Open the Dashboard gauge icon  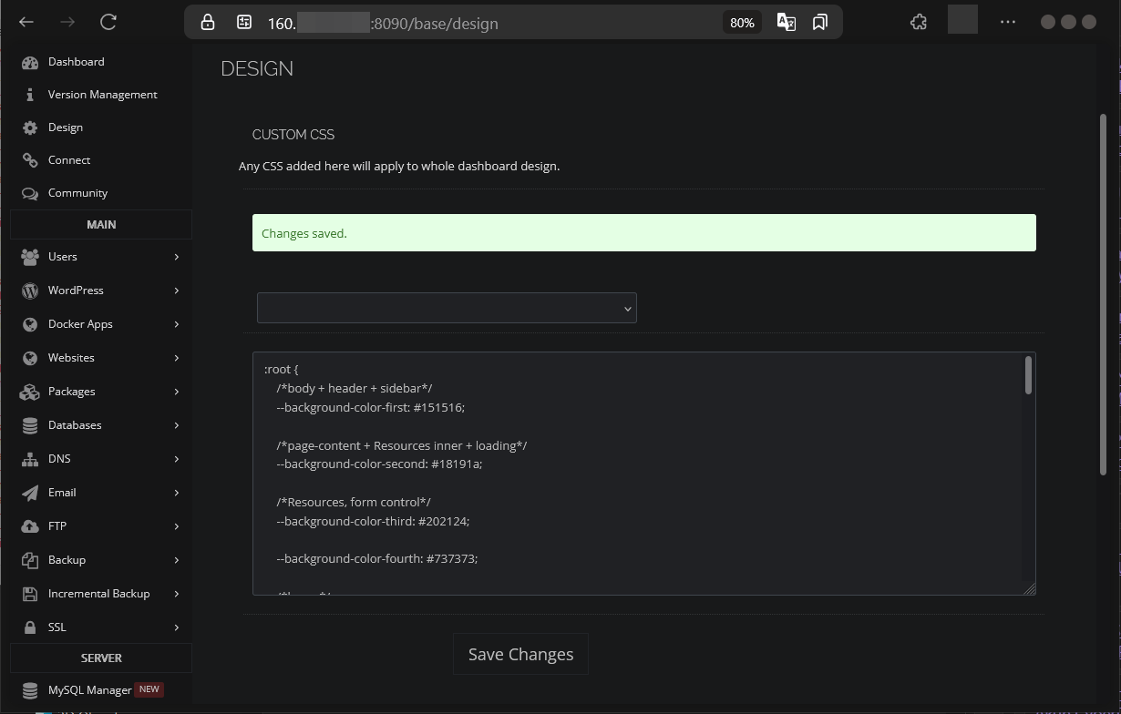pyautogui.click(x=30, y=62)
